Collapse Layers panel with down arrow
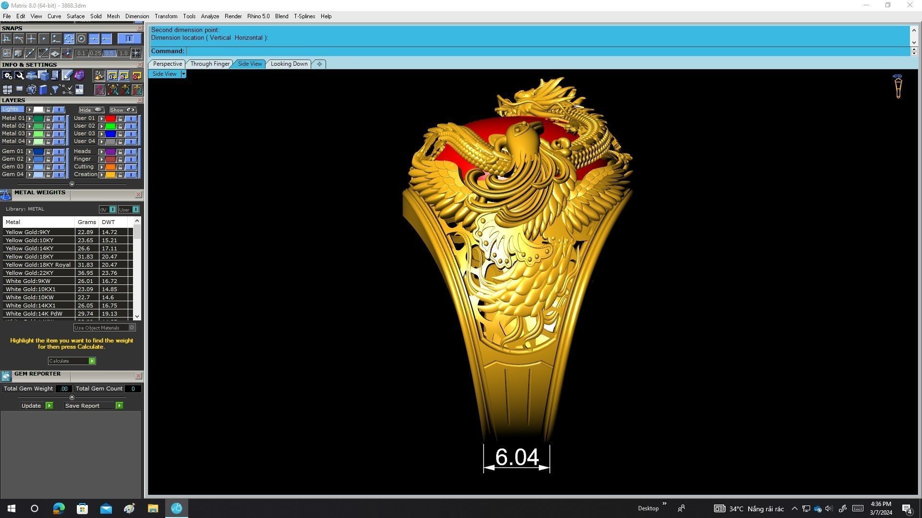922x518 pixels. 72,184
